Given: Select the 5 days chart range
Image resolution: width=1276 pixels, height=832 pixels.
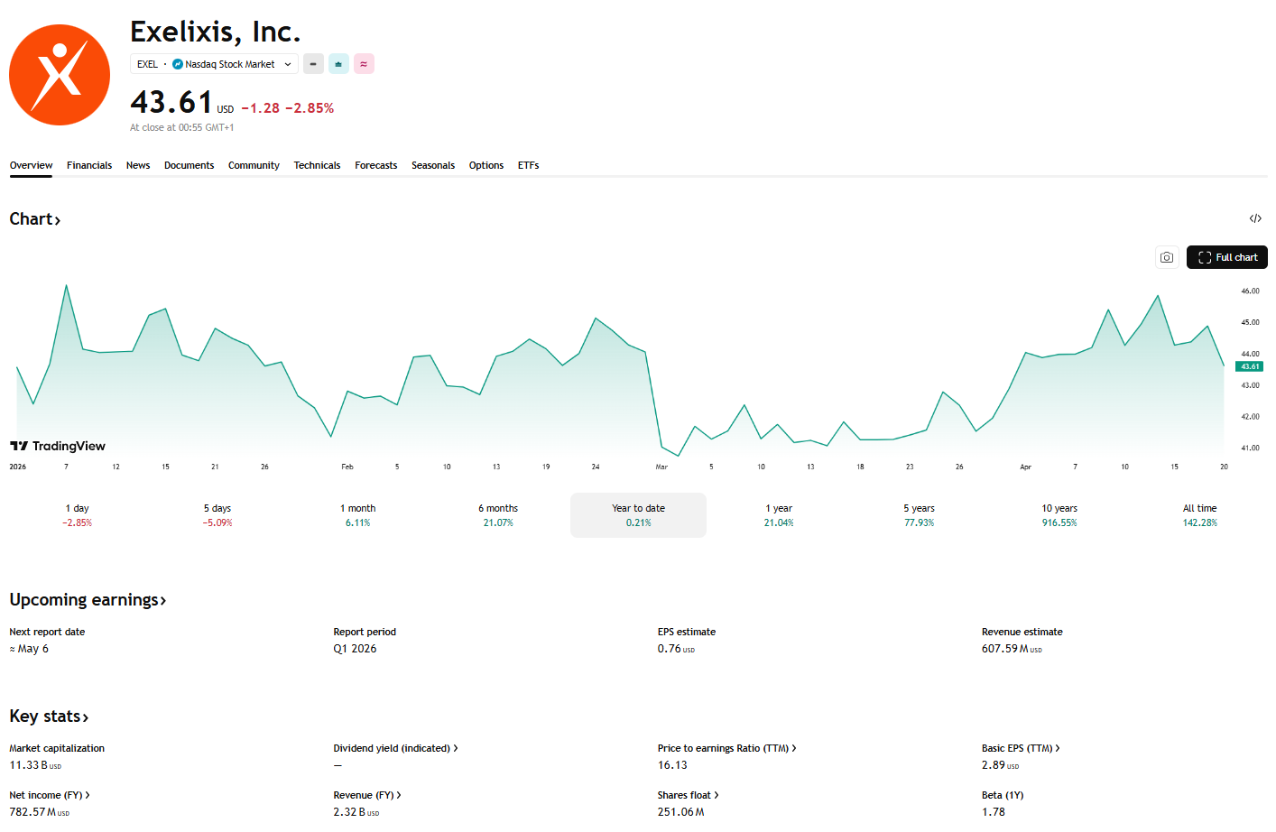Looking at the screenshot, I should point(217,515).
